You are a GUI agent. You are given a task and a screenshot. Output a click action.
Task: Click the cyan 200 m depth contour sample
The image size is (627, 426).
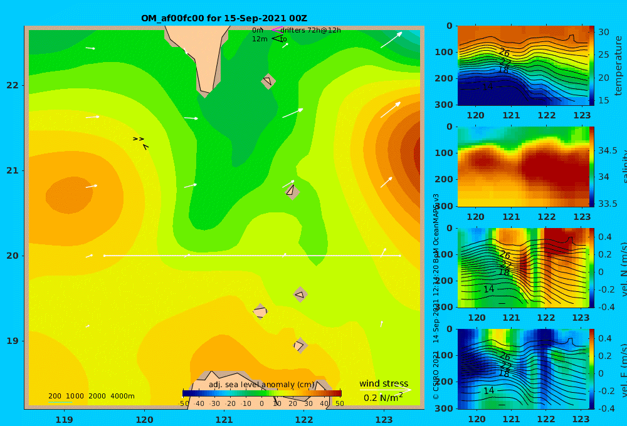click(60, 402)
